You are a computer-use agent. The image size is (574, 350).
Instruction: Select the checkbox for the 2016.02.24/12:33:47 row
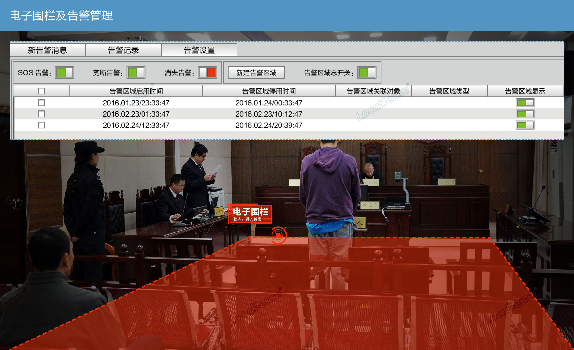pyautogui.click(x=41, y=125)
